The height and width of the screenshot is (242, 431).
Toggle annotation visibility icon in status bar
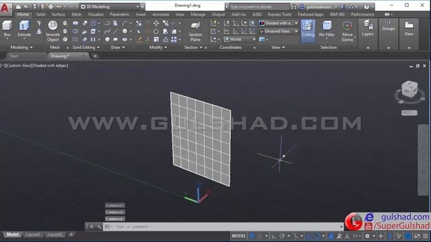pos(339,236)
